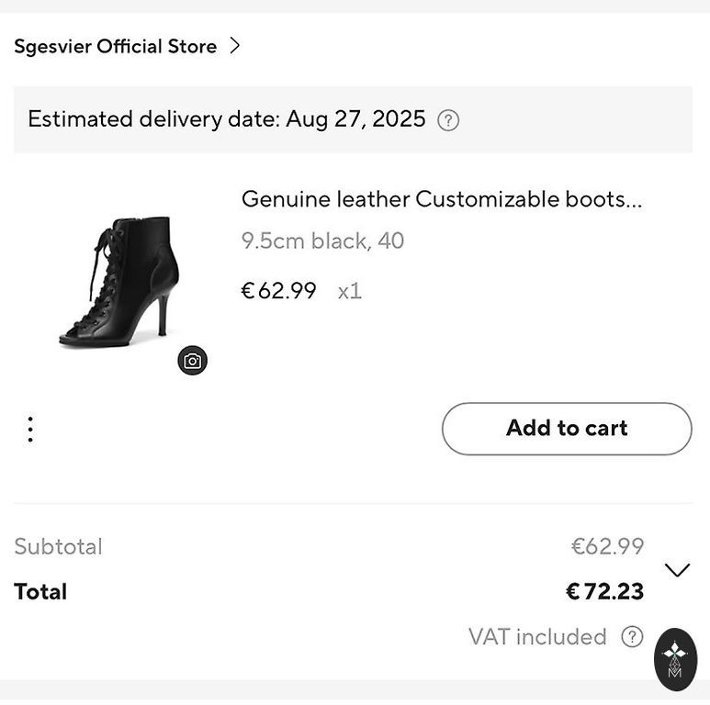Image resolution: width=710 pixels, height=705 pixels.
Task: Click the subtotal amount €62.99
Action: (607, 547)
